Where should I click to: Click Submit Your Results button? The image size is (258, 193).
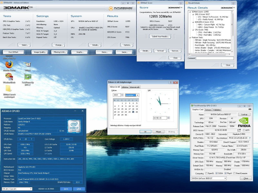pos(160,36)
